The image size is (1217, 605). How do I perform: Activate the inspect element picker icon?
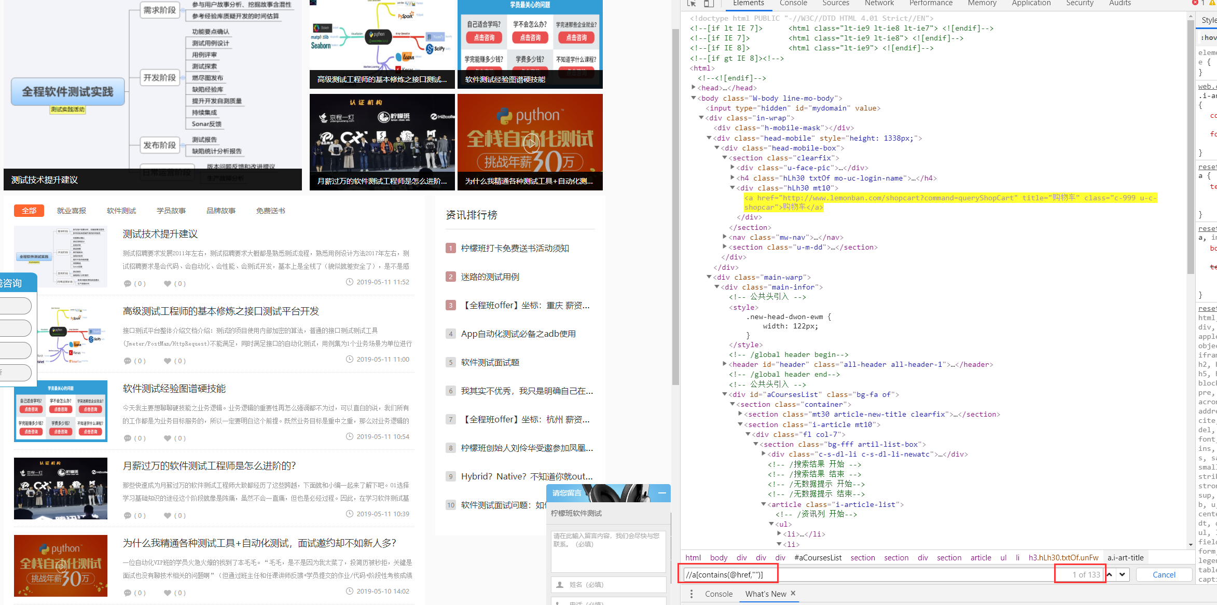(692, 3)
